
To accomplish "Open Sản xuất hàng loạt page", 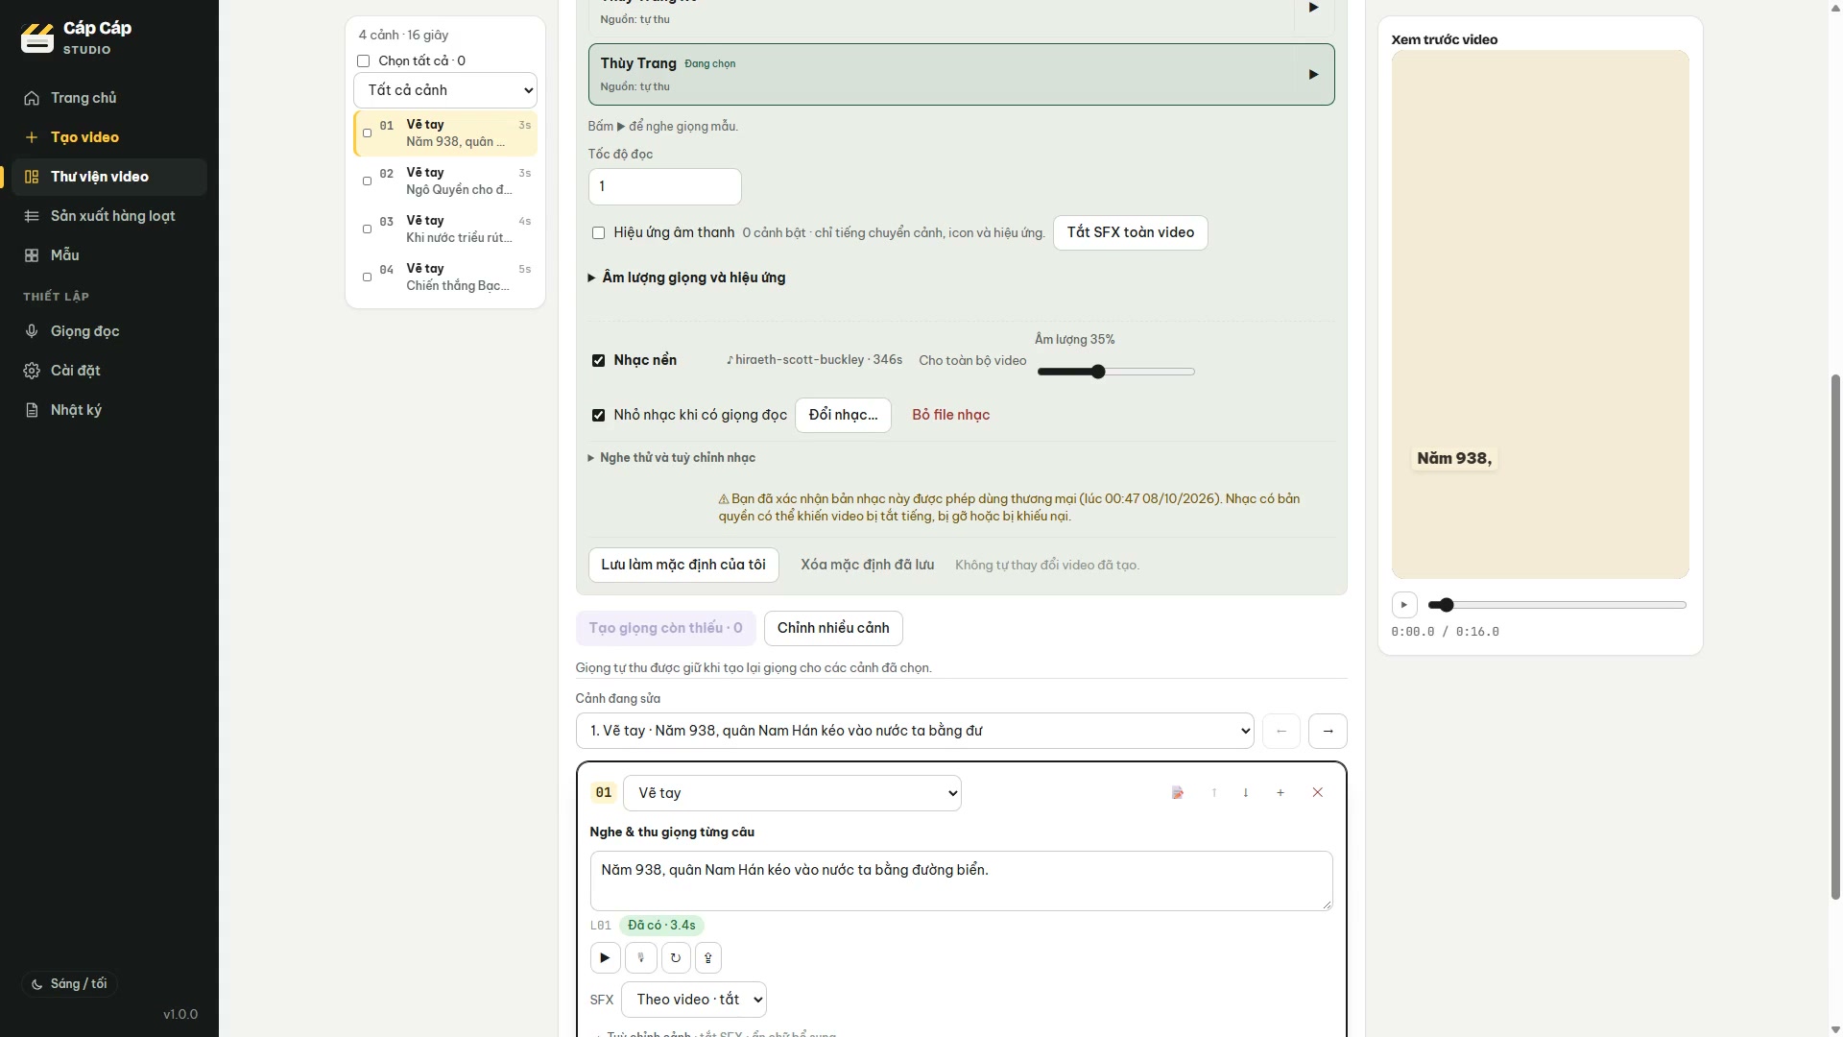I will click(109, 216).
